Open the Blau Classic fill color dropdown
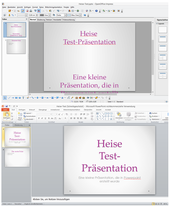The height and width of the screenshot is (207, 170). tap(80, 15)
